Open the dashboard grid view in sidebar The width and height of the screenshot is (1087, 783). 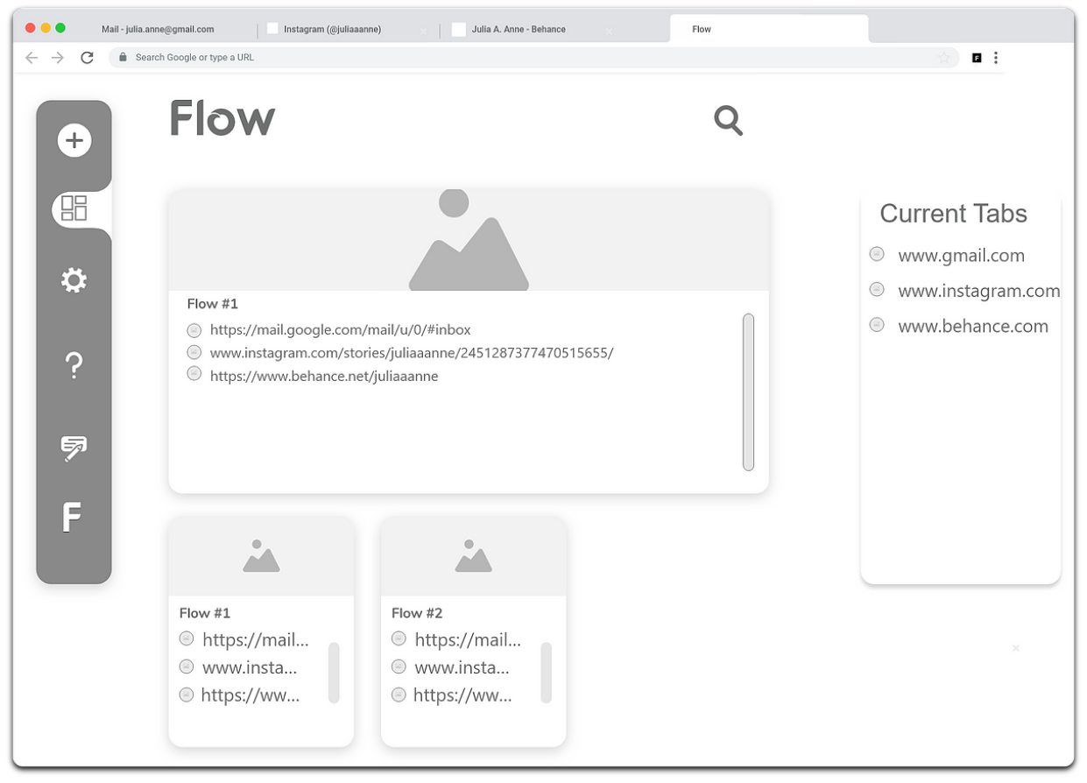[74, 208]
